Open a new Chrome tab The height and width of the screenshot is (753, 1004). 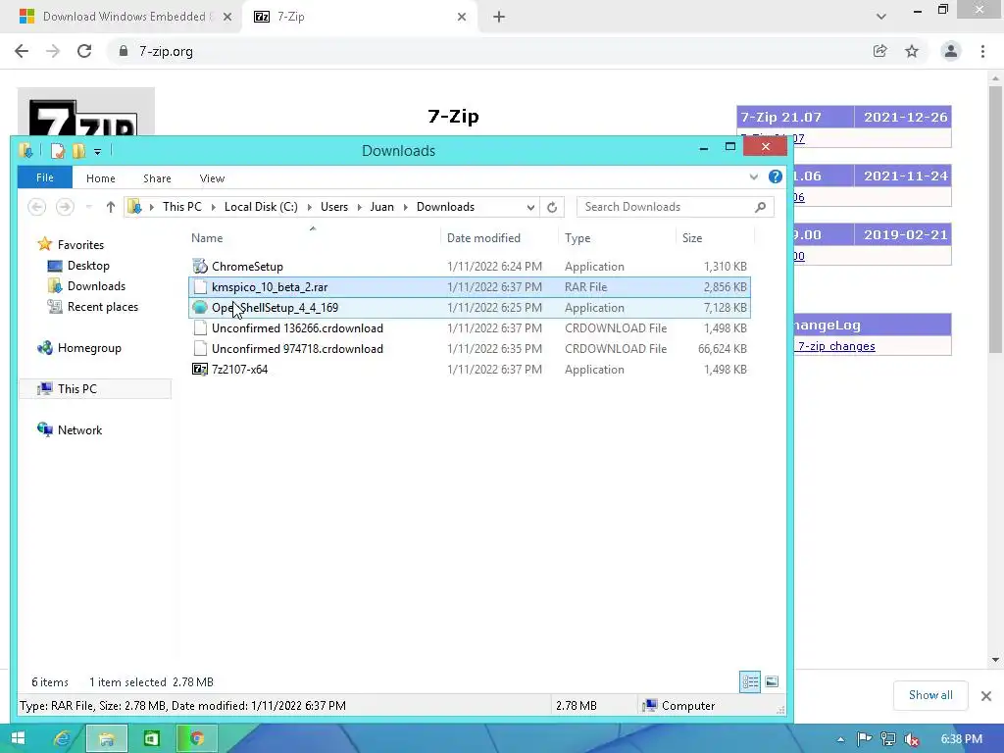point(499,18)
